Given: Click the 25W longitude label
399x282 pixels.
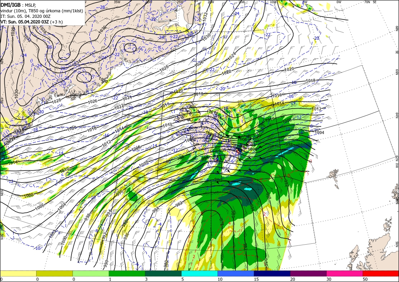Looking at the screenshot, I should pos(180,2).
